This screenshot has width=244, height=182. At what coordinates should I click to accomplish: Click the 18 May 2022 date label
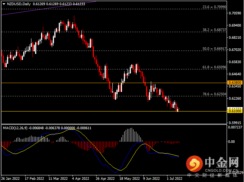130,179
